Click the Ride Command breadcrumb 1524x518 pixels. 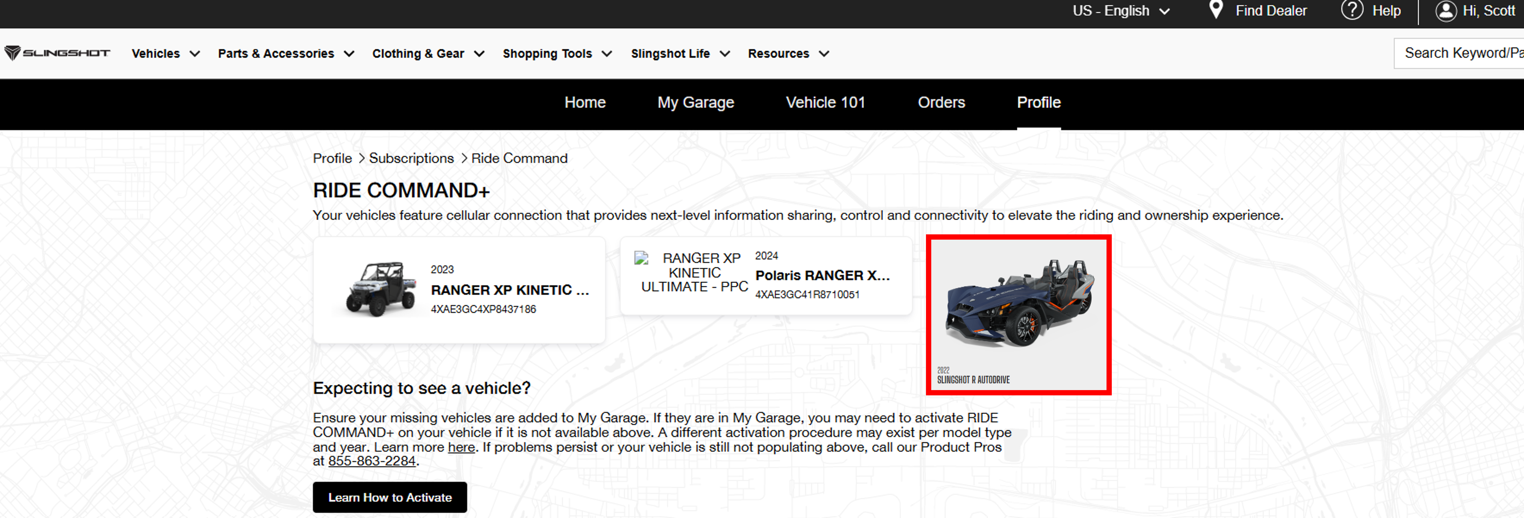coord(519,158)
